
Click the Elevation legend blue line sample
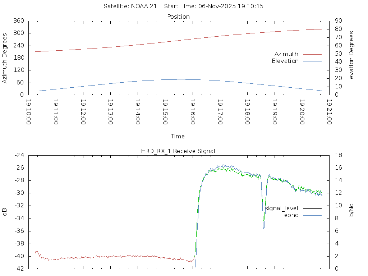point(312,61)
